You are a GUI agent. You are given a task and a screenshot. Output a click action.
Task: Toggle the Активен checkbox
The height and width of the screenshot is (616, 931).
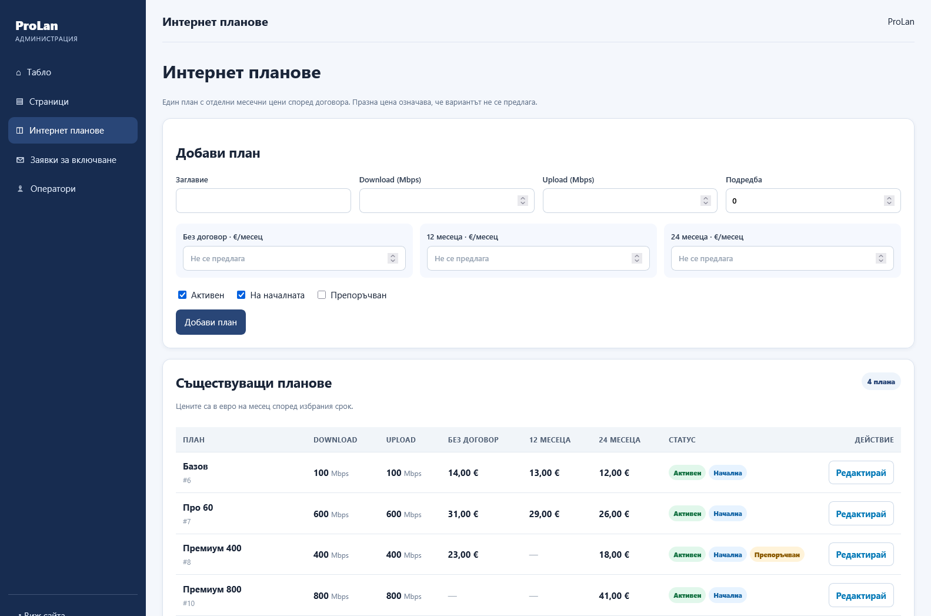click(x=182, y=295)
